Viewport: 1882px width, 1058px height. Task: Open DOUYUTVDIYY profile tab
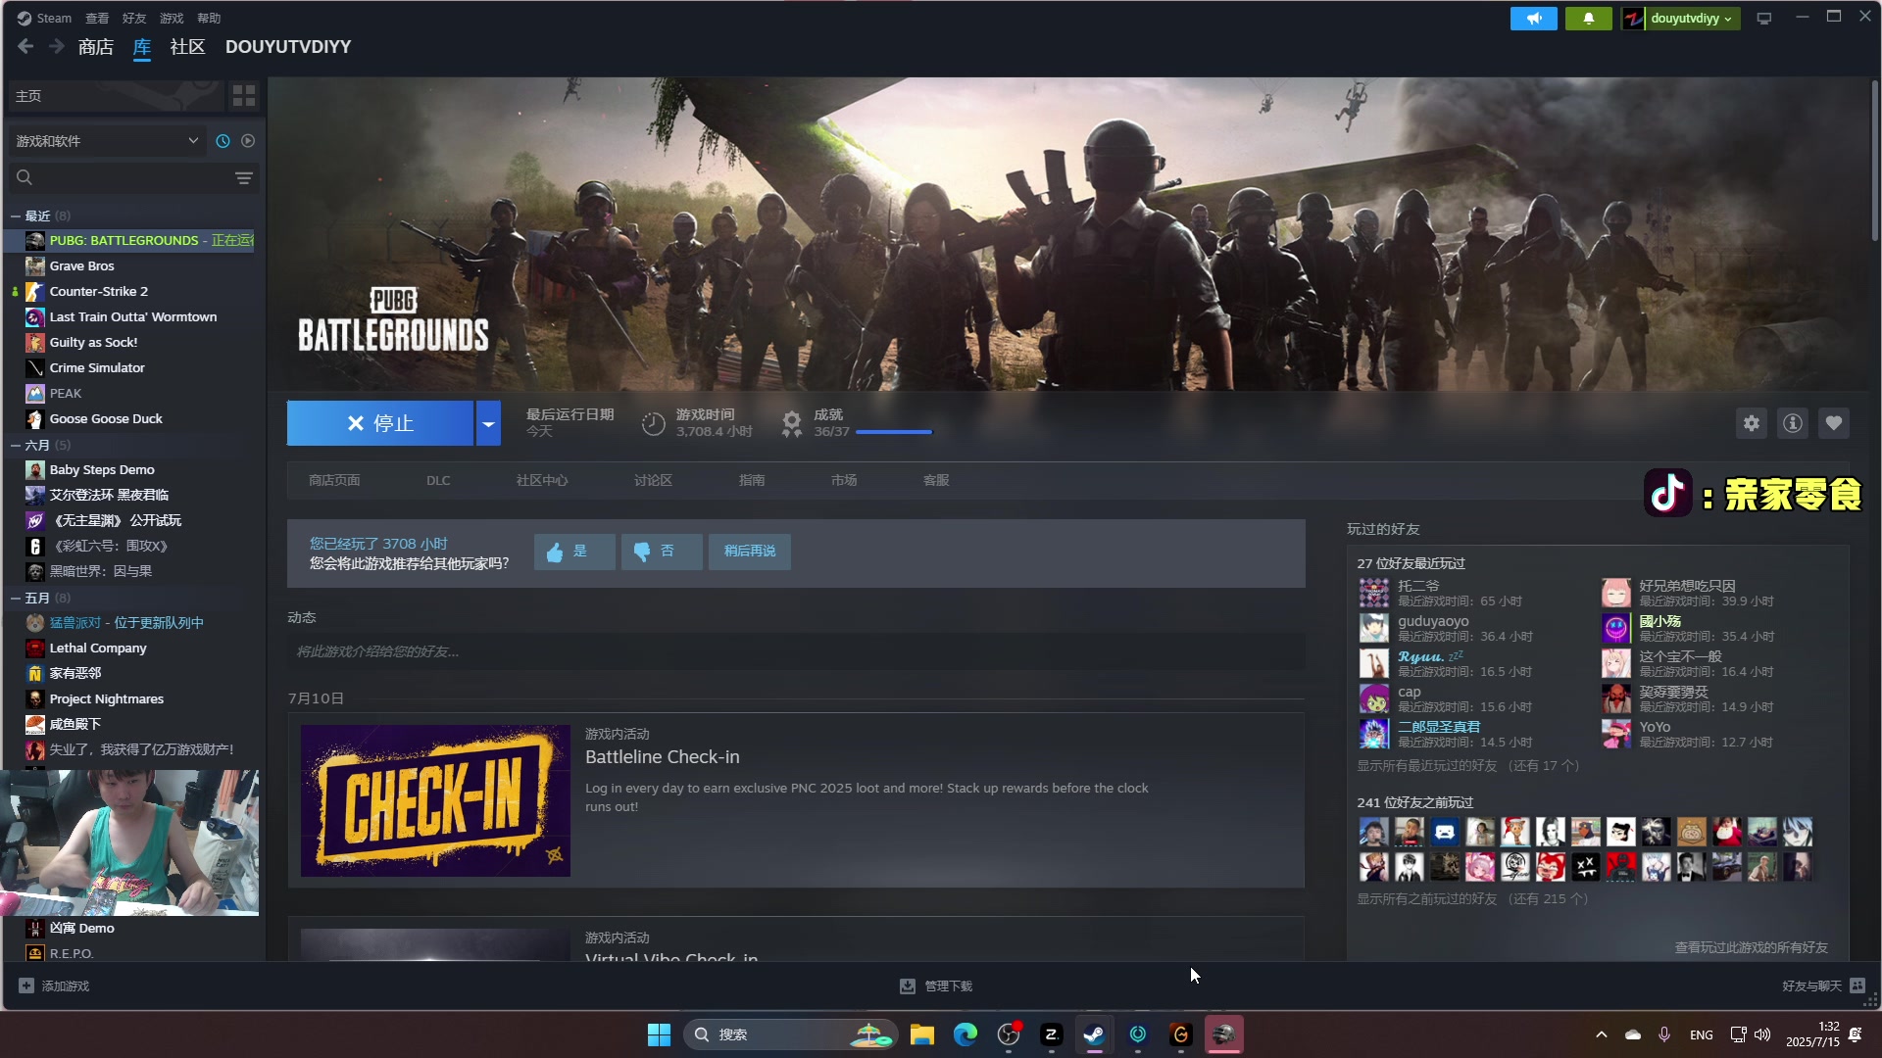(288, 46)
